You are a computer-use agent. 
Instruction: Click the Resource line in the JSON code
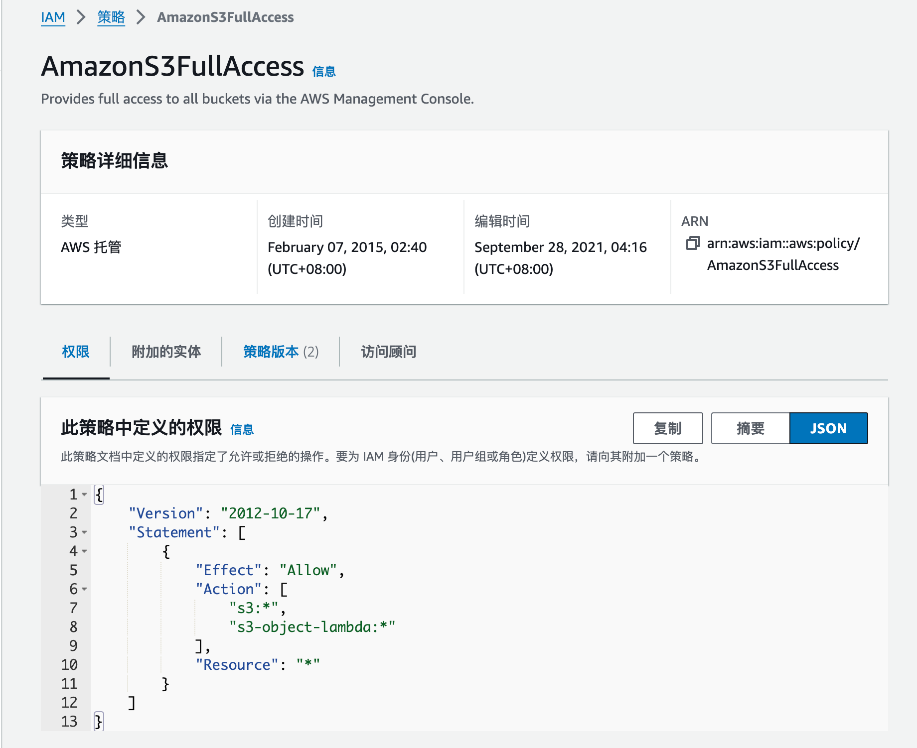(x=258, y=665)
